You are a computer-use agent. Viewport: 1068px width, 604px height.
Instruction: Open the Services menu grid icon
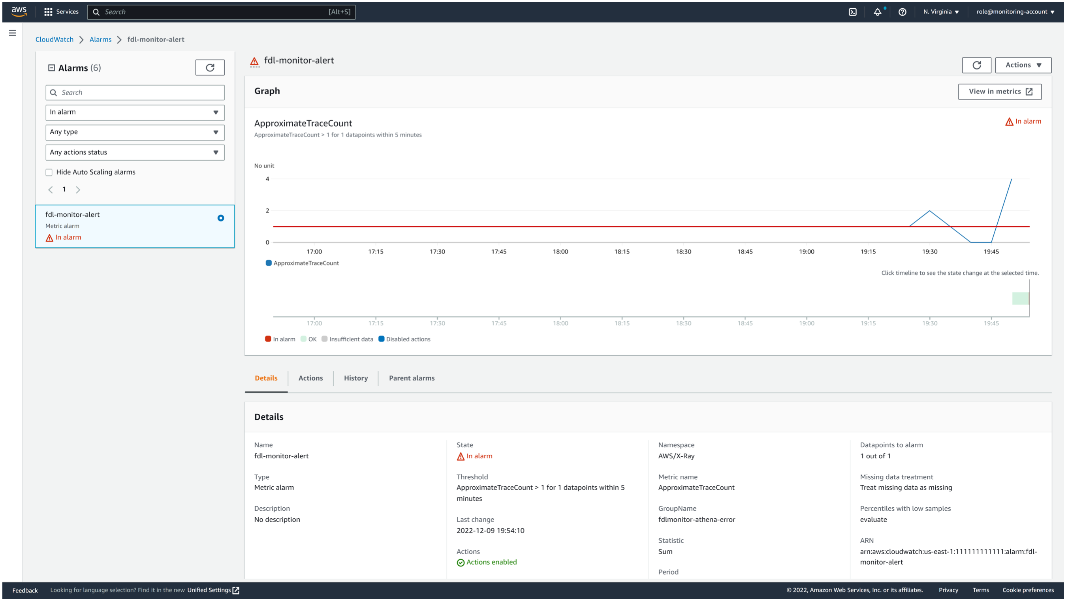49,11
